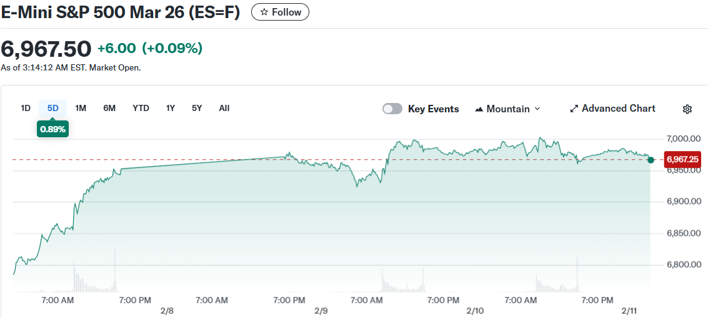The image size is (708, 317).
Task: Open chart settings gear icon
Action: coord(687,109)
